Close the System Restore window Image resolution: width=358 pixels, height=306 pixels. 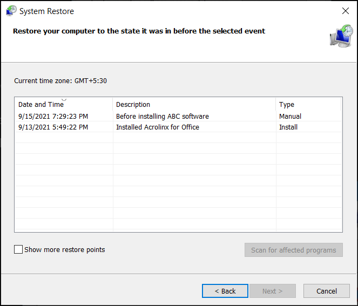pos(345,11)
